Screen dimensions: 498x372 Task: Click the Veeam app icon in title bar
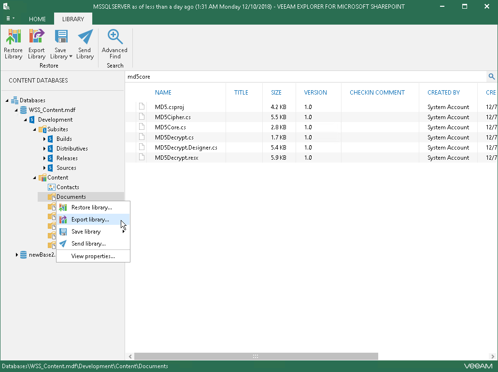pyautogui.click(x=6, y=6)
